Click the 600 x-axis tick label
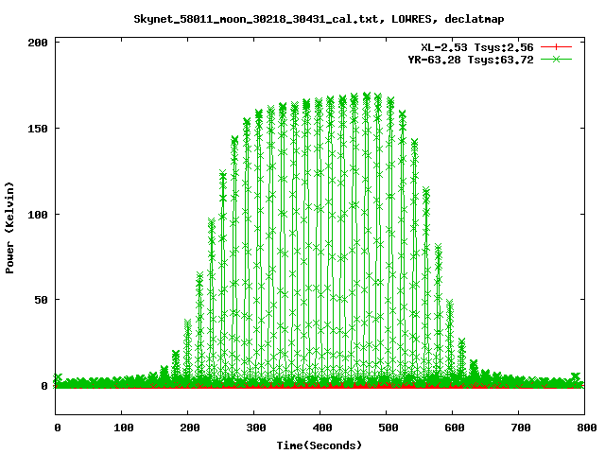This screenshot has height=454, width=605. [x=455, y=428]
